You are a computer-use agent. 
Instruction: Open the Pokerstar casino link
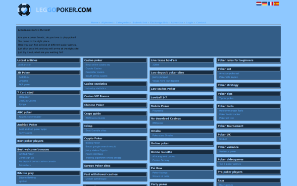click(95, 72)
